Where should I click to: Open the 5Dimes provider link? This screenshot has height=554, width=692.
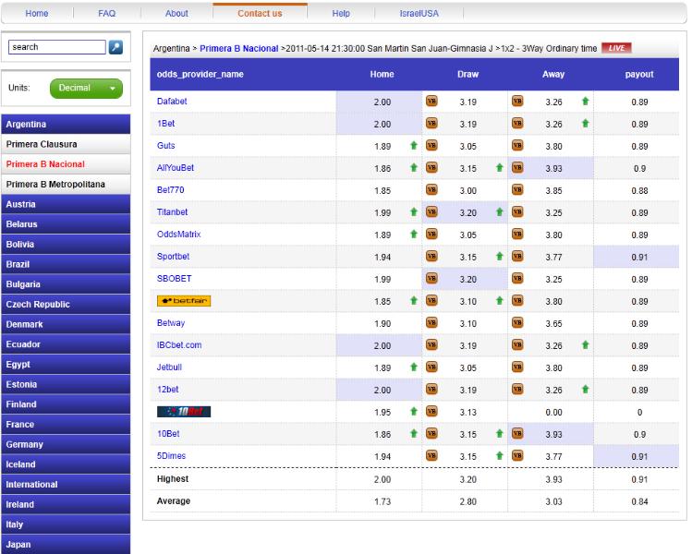coord(171,456)
